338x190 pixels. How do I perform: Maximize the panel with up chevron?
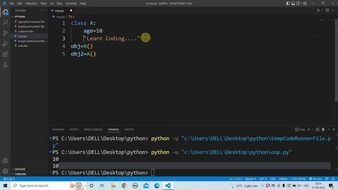pos(329,129)
